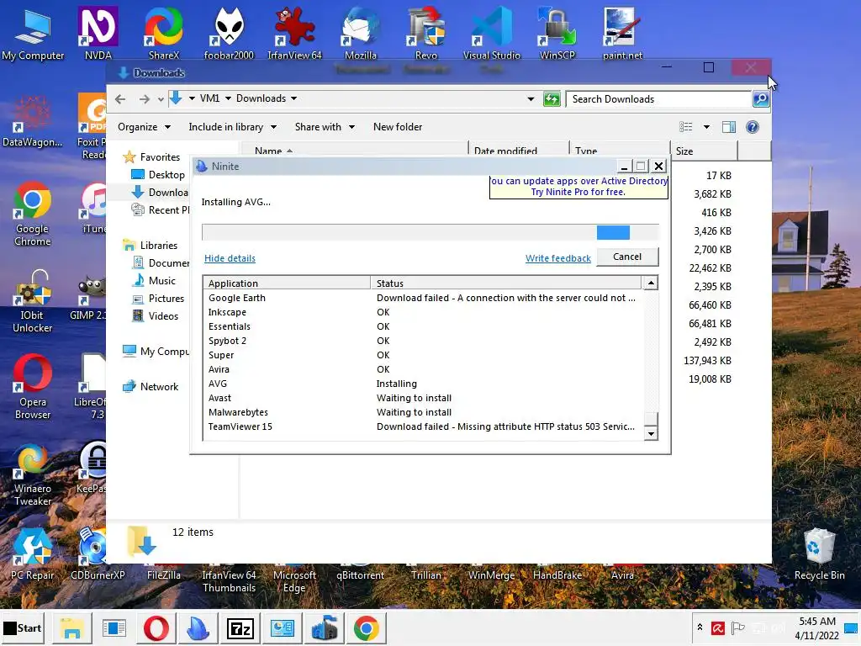Screen dimensions: 861x646
Task: Open the file explorer taskbar icon
Action: point(72,627)
